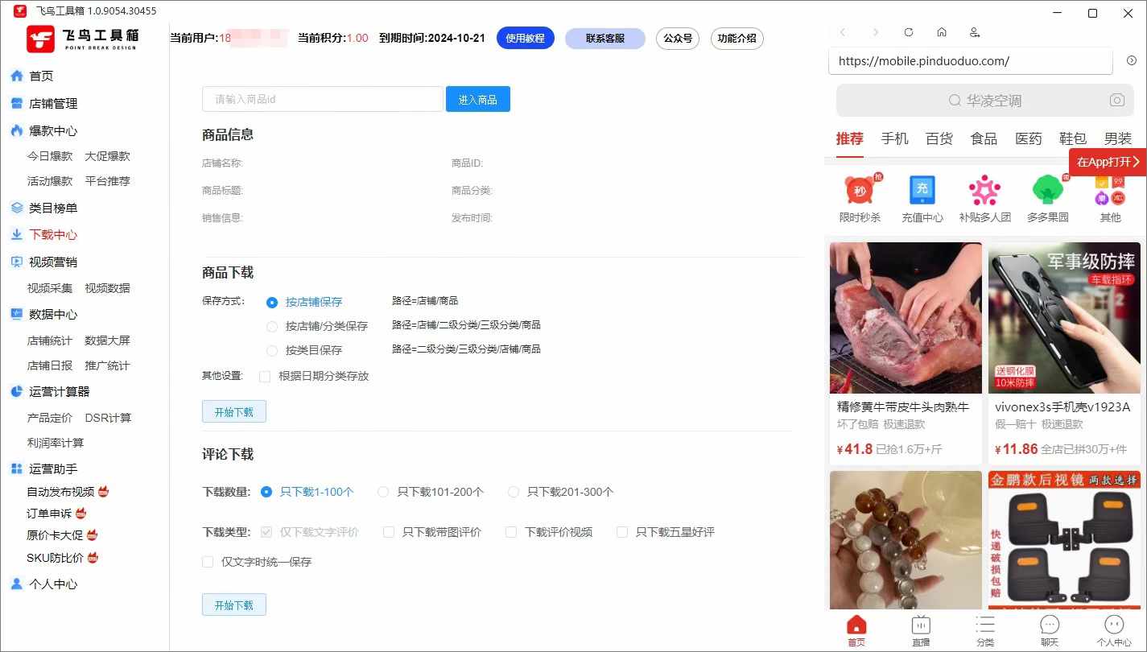1147x652 pixels.
Task: Check the 只下载带图评价 option
Action: coord(389,532)
